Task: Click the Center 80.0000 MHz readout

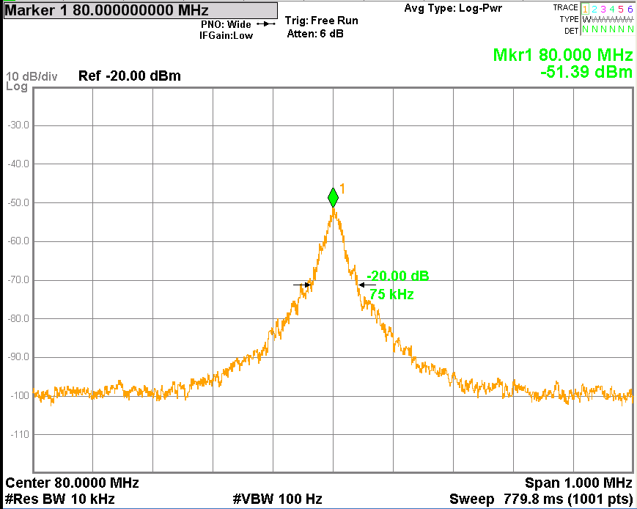Action: (72, 483)
